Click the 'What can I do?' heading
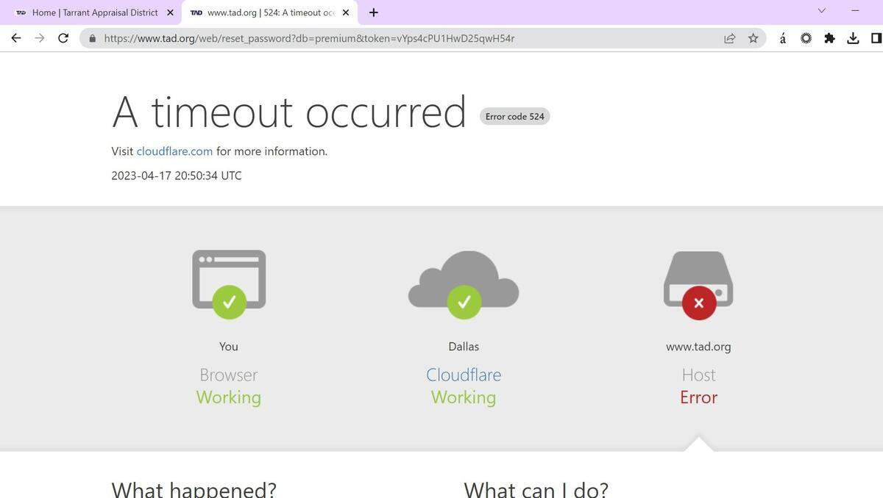 coord(536,489)
